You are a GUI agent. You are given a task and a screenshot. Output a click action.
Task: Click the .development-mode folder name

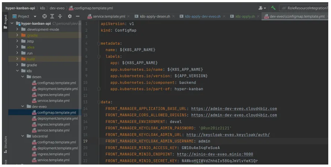tap(43, 29)
